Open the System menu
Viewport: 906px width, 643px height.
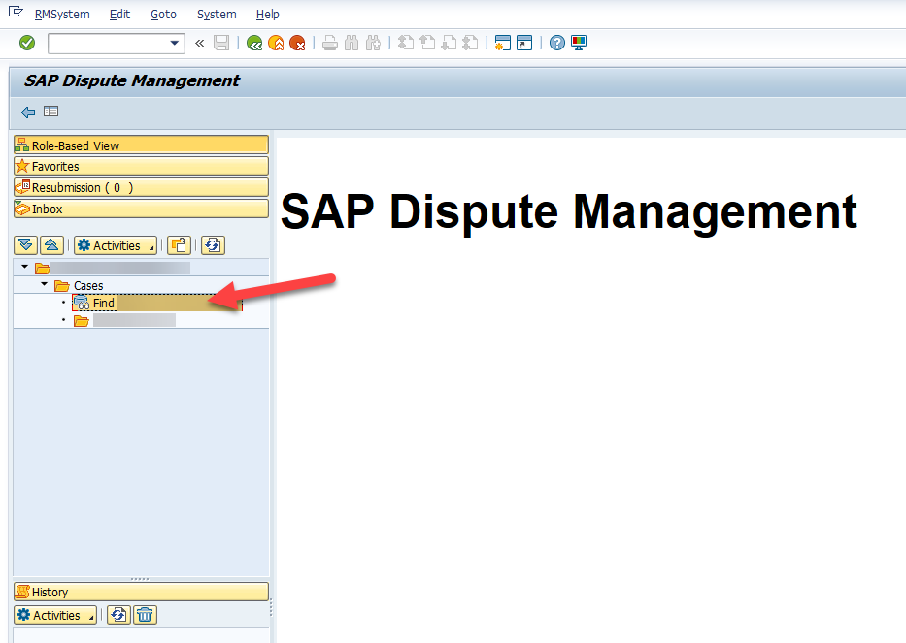[x=217, y=15]
